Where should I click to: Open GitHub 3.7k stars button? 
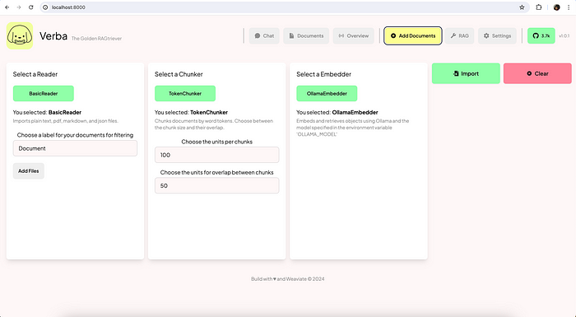[x=541, y=35]
